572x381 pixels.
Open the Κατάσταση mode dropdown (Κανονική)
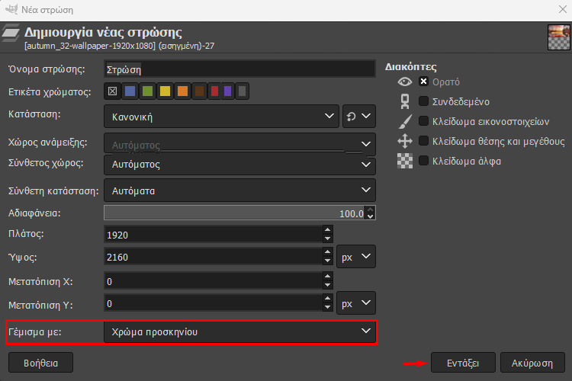[x=221, y=117]
